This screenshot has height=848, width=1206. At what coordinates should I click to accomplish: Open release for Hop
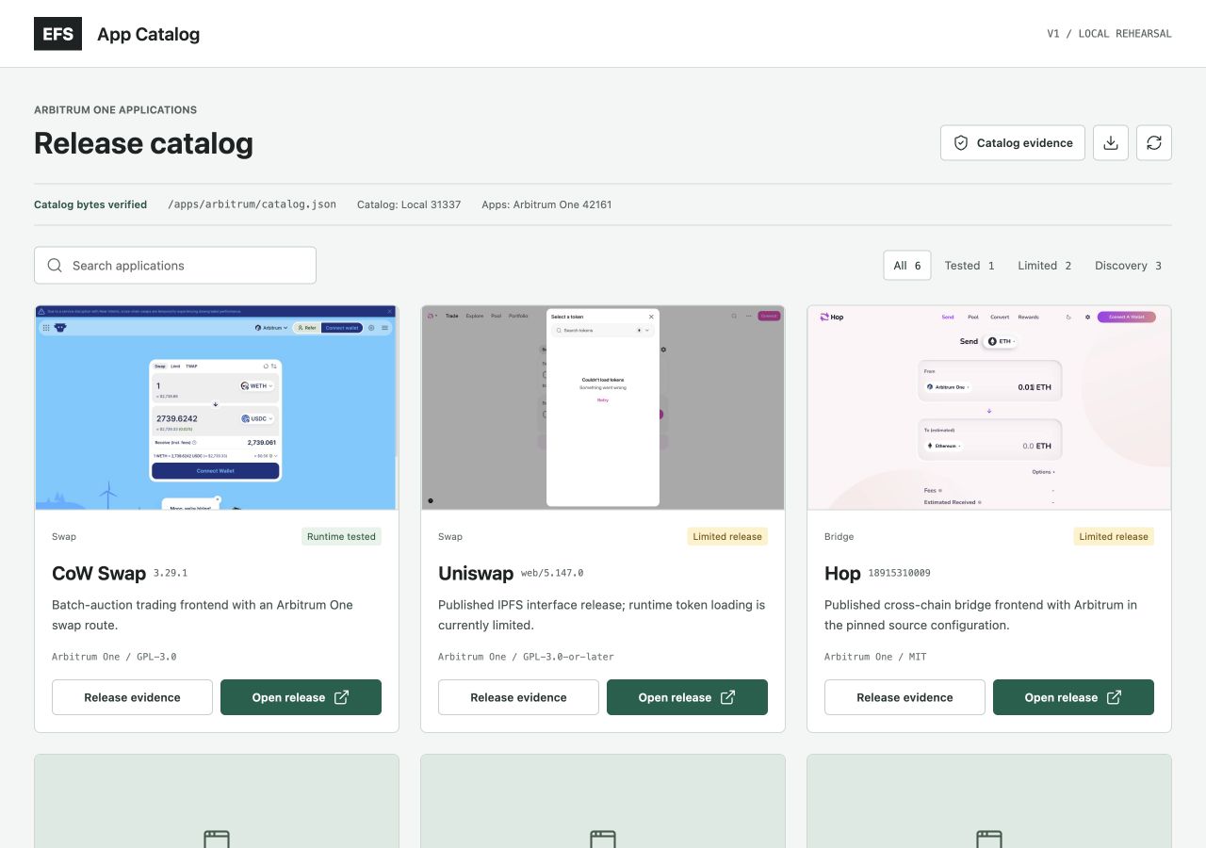click(x=1073, y=697)
